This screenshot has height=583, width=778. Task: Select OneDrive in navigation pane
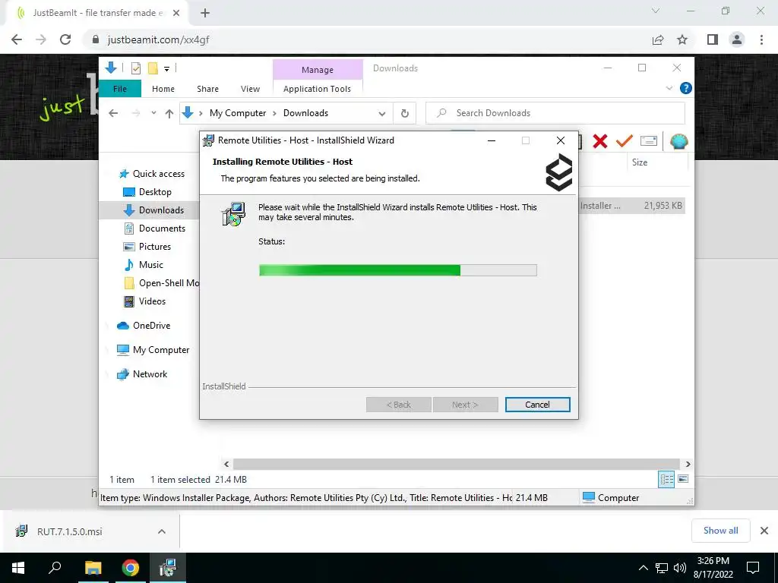[144, 326]
